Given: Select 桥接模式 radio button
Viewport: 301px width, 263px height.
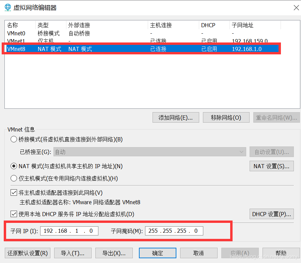Looking at the screenshot, I should [x=14, y=139].
